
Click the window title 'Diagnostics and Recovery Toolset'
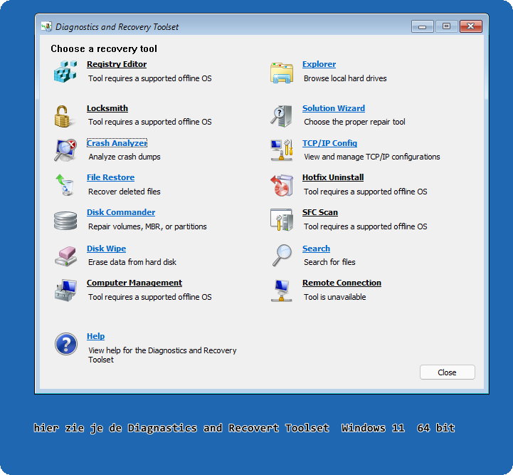click(x=117, y=27)
